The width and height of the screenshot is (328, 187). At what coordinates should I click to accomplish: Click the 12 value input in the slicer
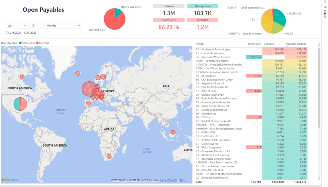coord(36,25)
